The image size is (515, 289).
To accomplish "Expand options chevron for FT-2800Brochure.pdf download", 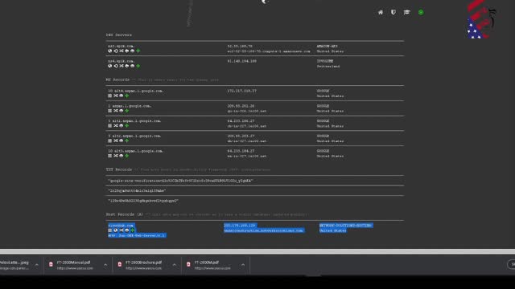I will pyautogui.click(x=174, y=265).
